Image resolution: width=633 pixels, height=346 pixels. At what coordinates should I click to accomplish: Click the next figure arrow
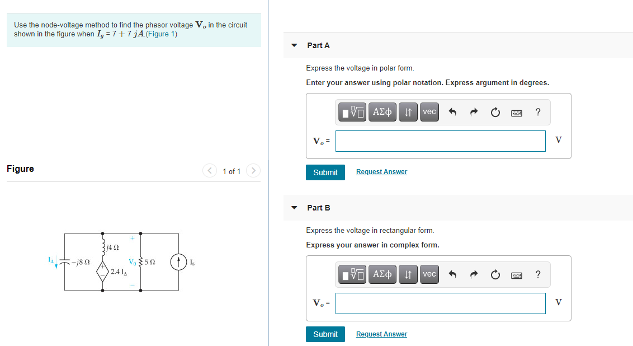(x=253, y=171)
